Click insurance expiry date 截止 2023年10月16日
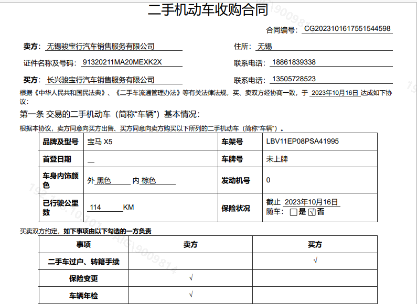 pos(302,202)
